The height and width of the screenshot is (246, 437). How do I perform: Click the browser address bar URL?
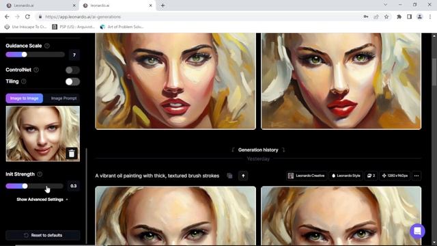(x=83, y=16)
